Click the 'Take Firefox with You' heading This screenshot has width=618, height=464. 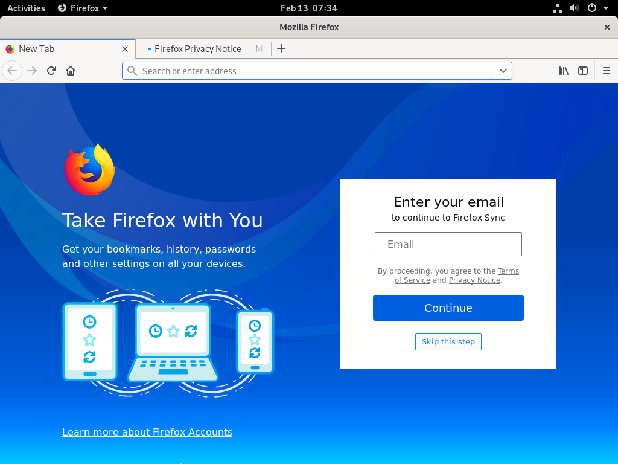tap(162, 220)
